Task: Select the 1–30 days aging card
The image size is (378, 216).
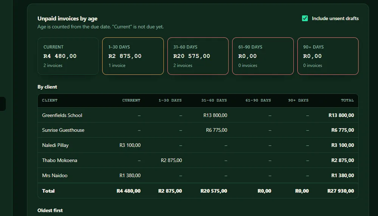Action: (133, 56)
